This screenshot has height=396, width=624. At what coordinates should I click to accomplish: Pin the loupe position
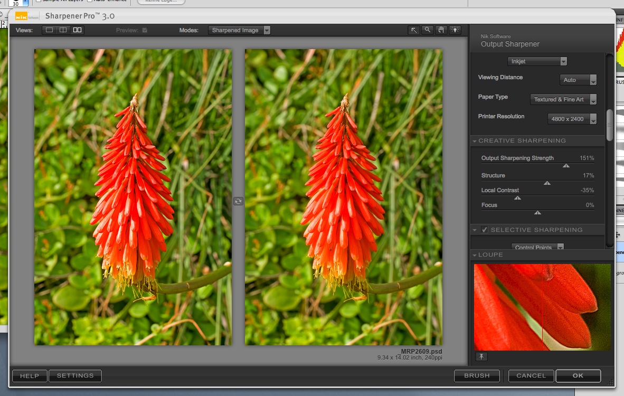coord(481,357)
